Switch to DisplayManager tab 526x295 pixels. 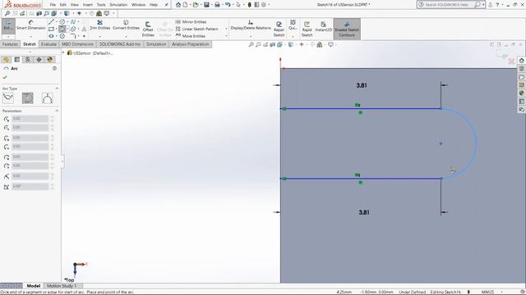click(x=50, y=60)
